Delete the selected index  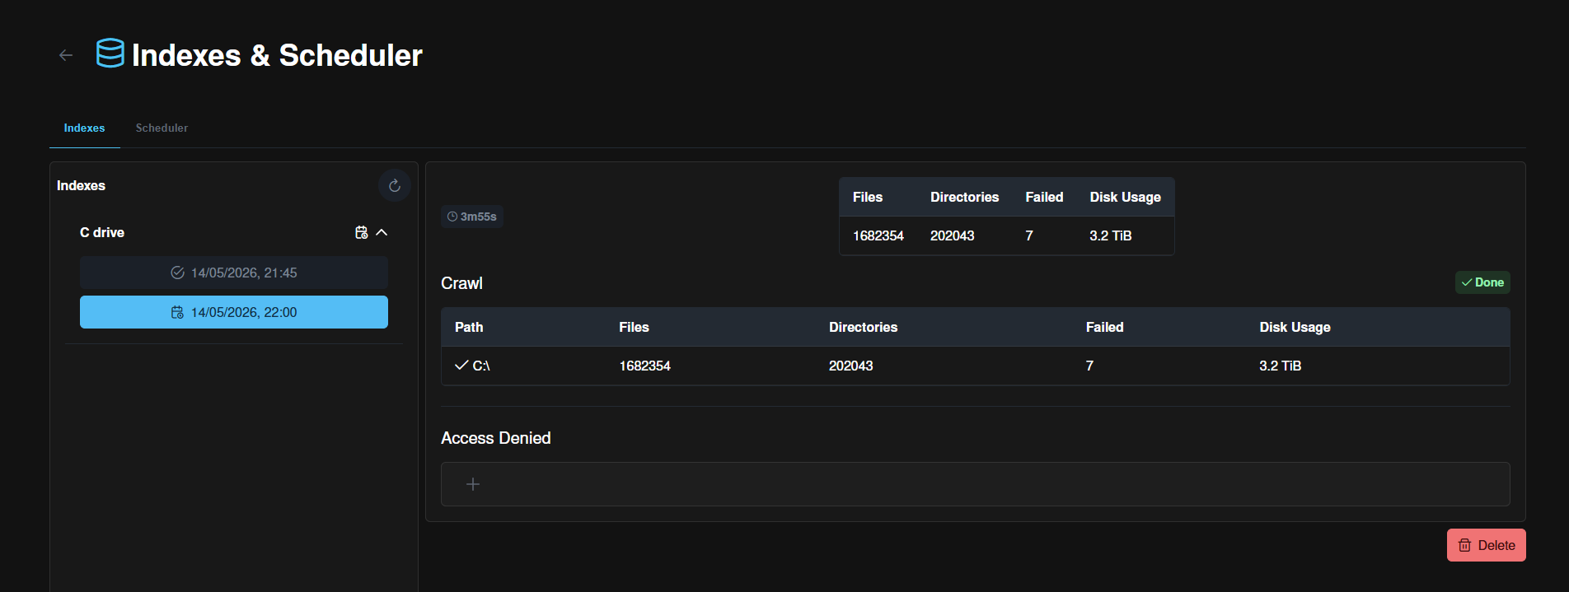click(1486, 545)
